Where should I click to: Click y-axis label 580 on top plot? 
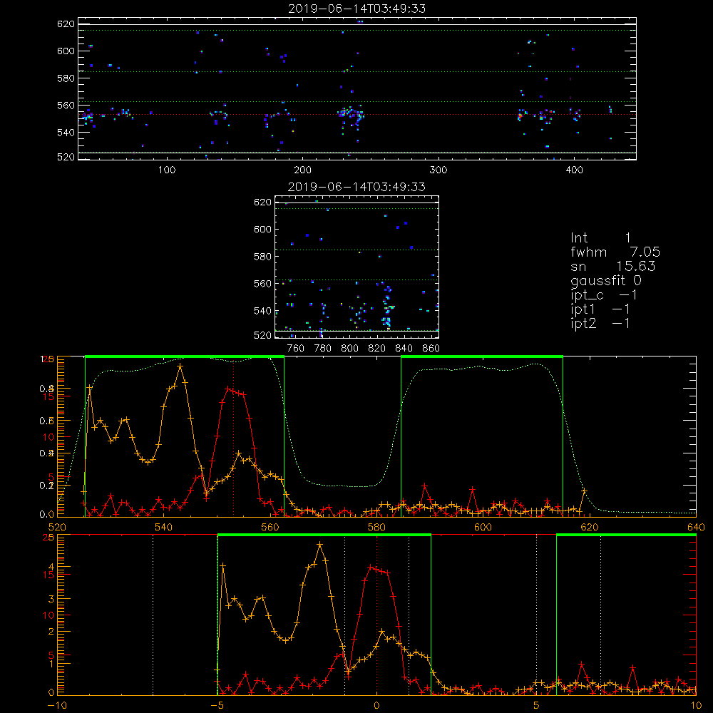[66, 78]
